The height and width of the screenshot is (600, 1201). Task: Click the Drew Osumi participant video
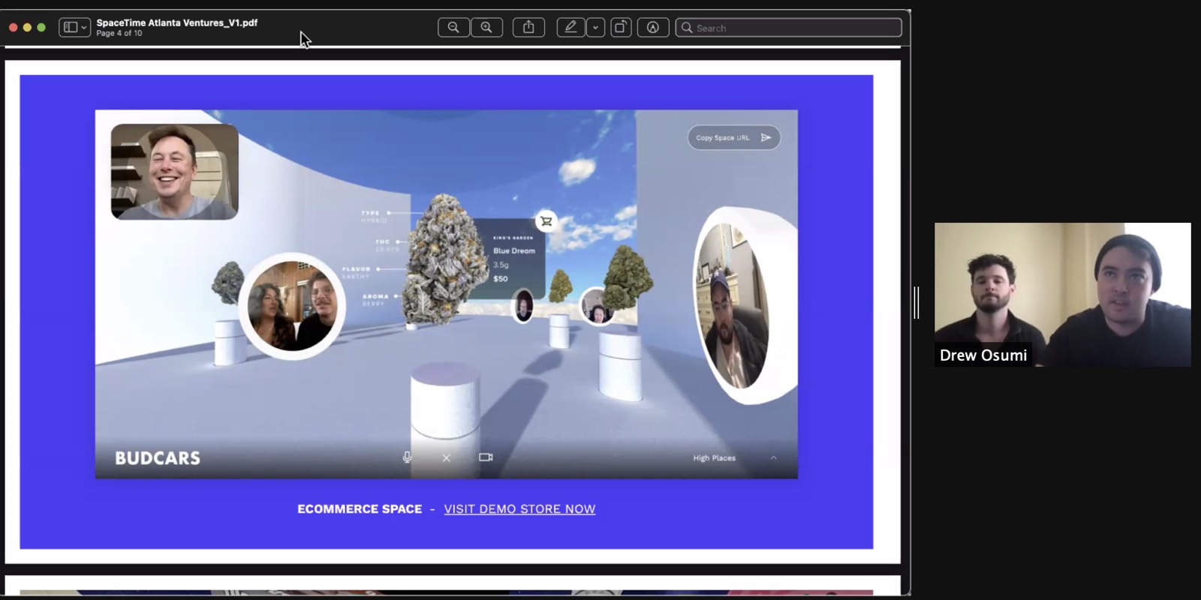(x=1062, y=295)
